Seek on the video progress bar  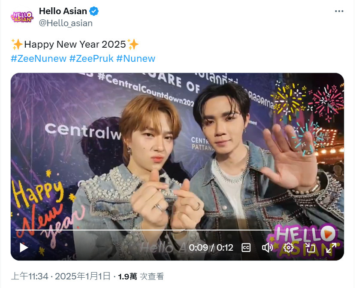[x=177, y=230]
